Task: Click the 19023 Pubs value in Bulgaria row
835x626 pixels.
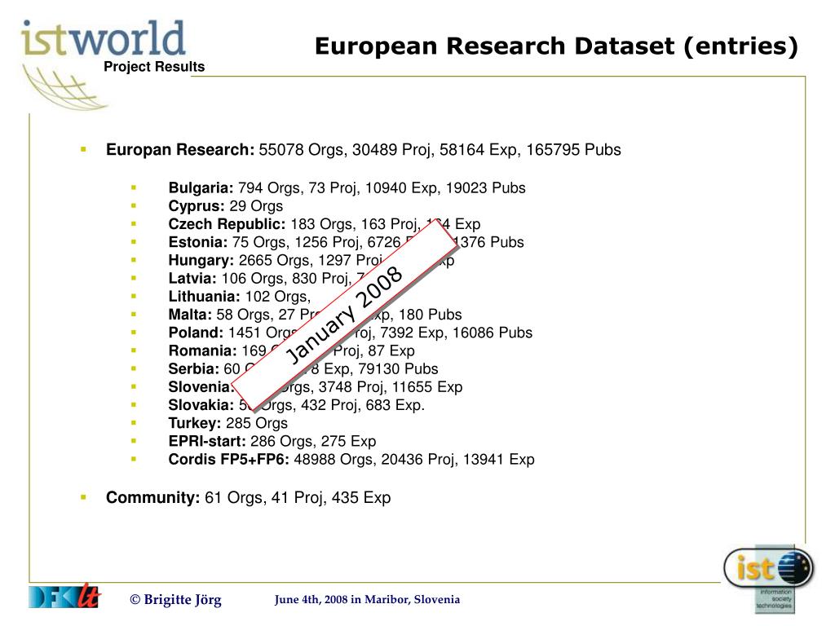Action: tap(486, 188)
